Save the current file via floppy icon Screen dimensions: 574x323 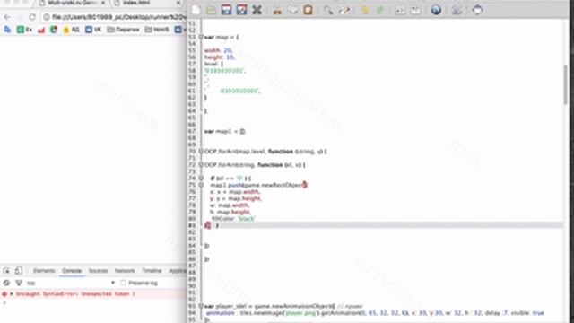226,10
